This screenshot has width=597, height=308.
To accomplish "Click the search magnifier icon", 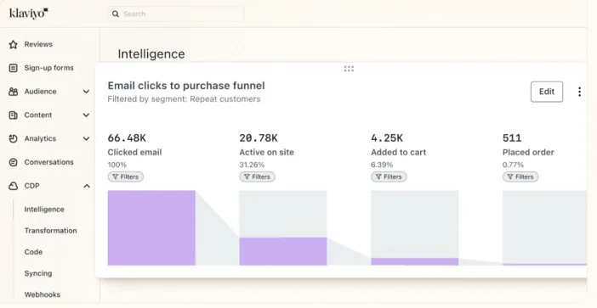I will (x=116, y=14).
